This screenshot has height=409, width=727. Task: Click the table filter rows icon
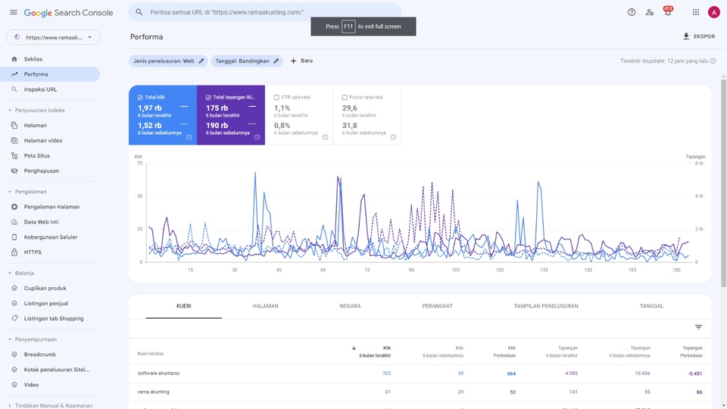coord(698,327)
